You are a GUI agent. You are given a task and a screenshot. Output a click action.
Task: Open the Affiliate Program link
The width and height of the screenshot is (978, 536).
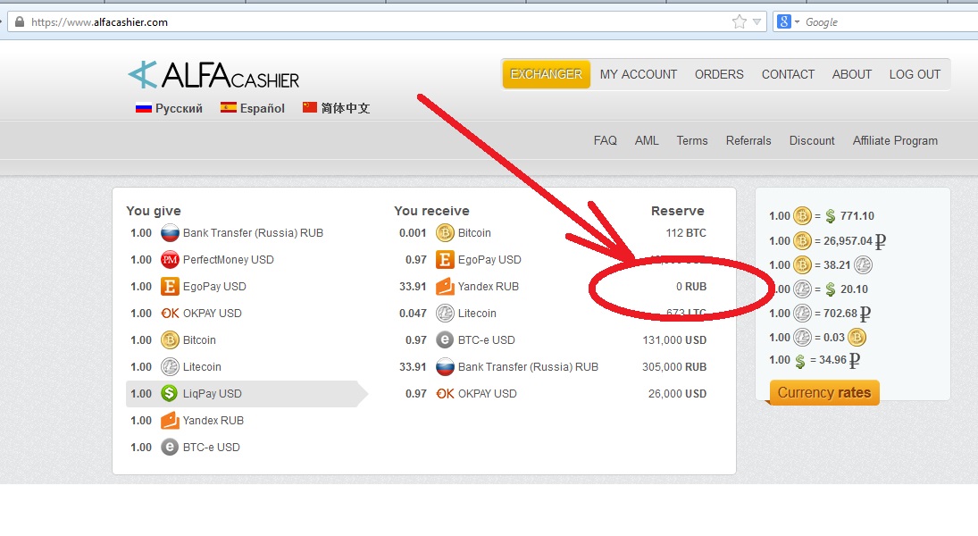[x=895, y=140]
